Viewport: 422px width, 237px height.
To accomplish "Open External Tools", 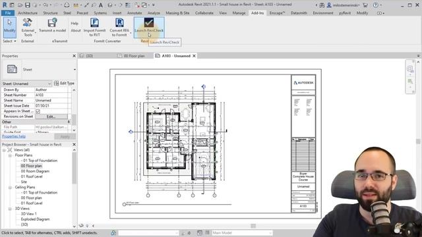I will click(x=28, y=27).
